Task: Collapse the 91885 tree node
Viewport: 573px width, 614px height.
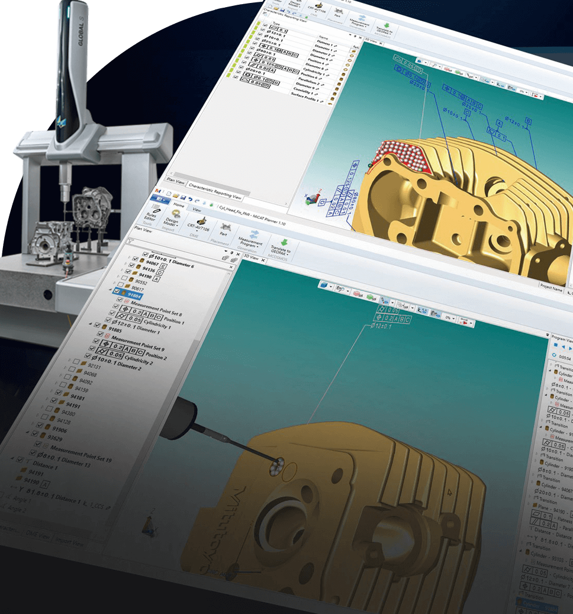Action: click(91, 324)
